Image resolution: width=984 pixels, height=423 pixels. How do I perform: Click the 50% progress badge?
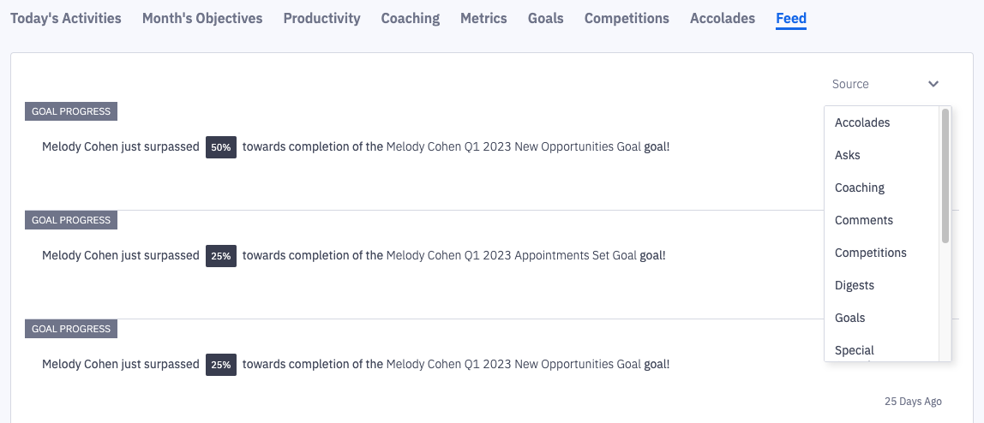click(x=221, y=147)
